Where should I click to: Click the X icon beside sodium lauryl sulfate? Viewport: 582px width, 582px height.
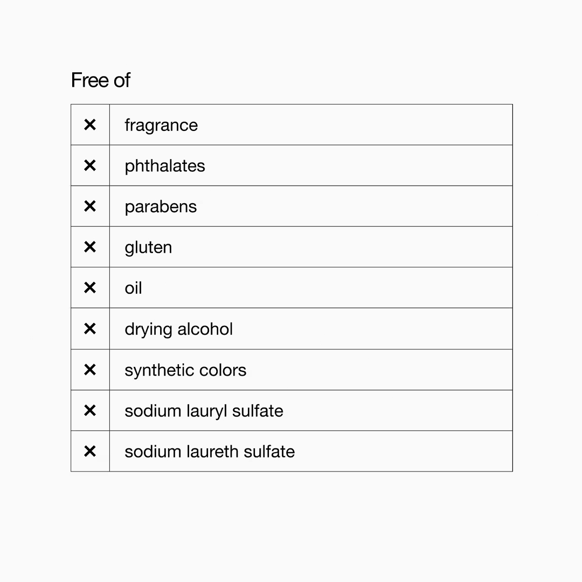pyautogui.click(x=90, y=411)
